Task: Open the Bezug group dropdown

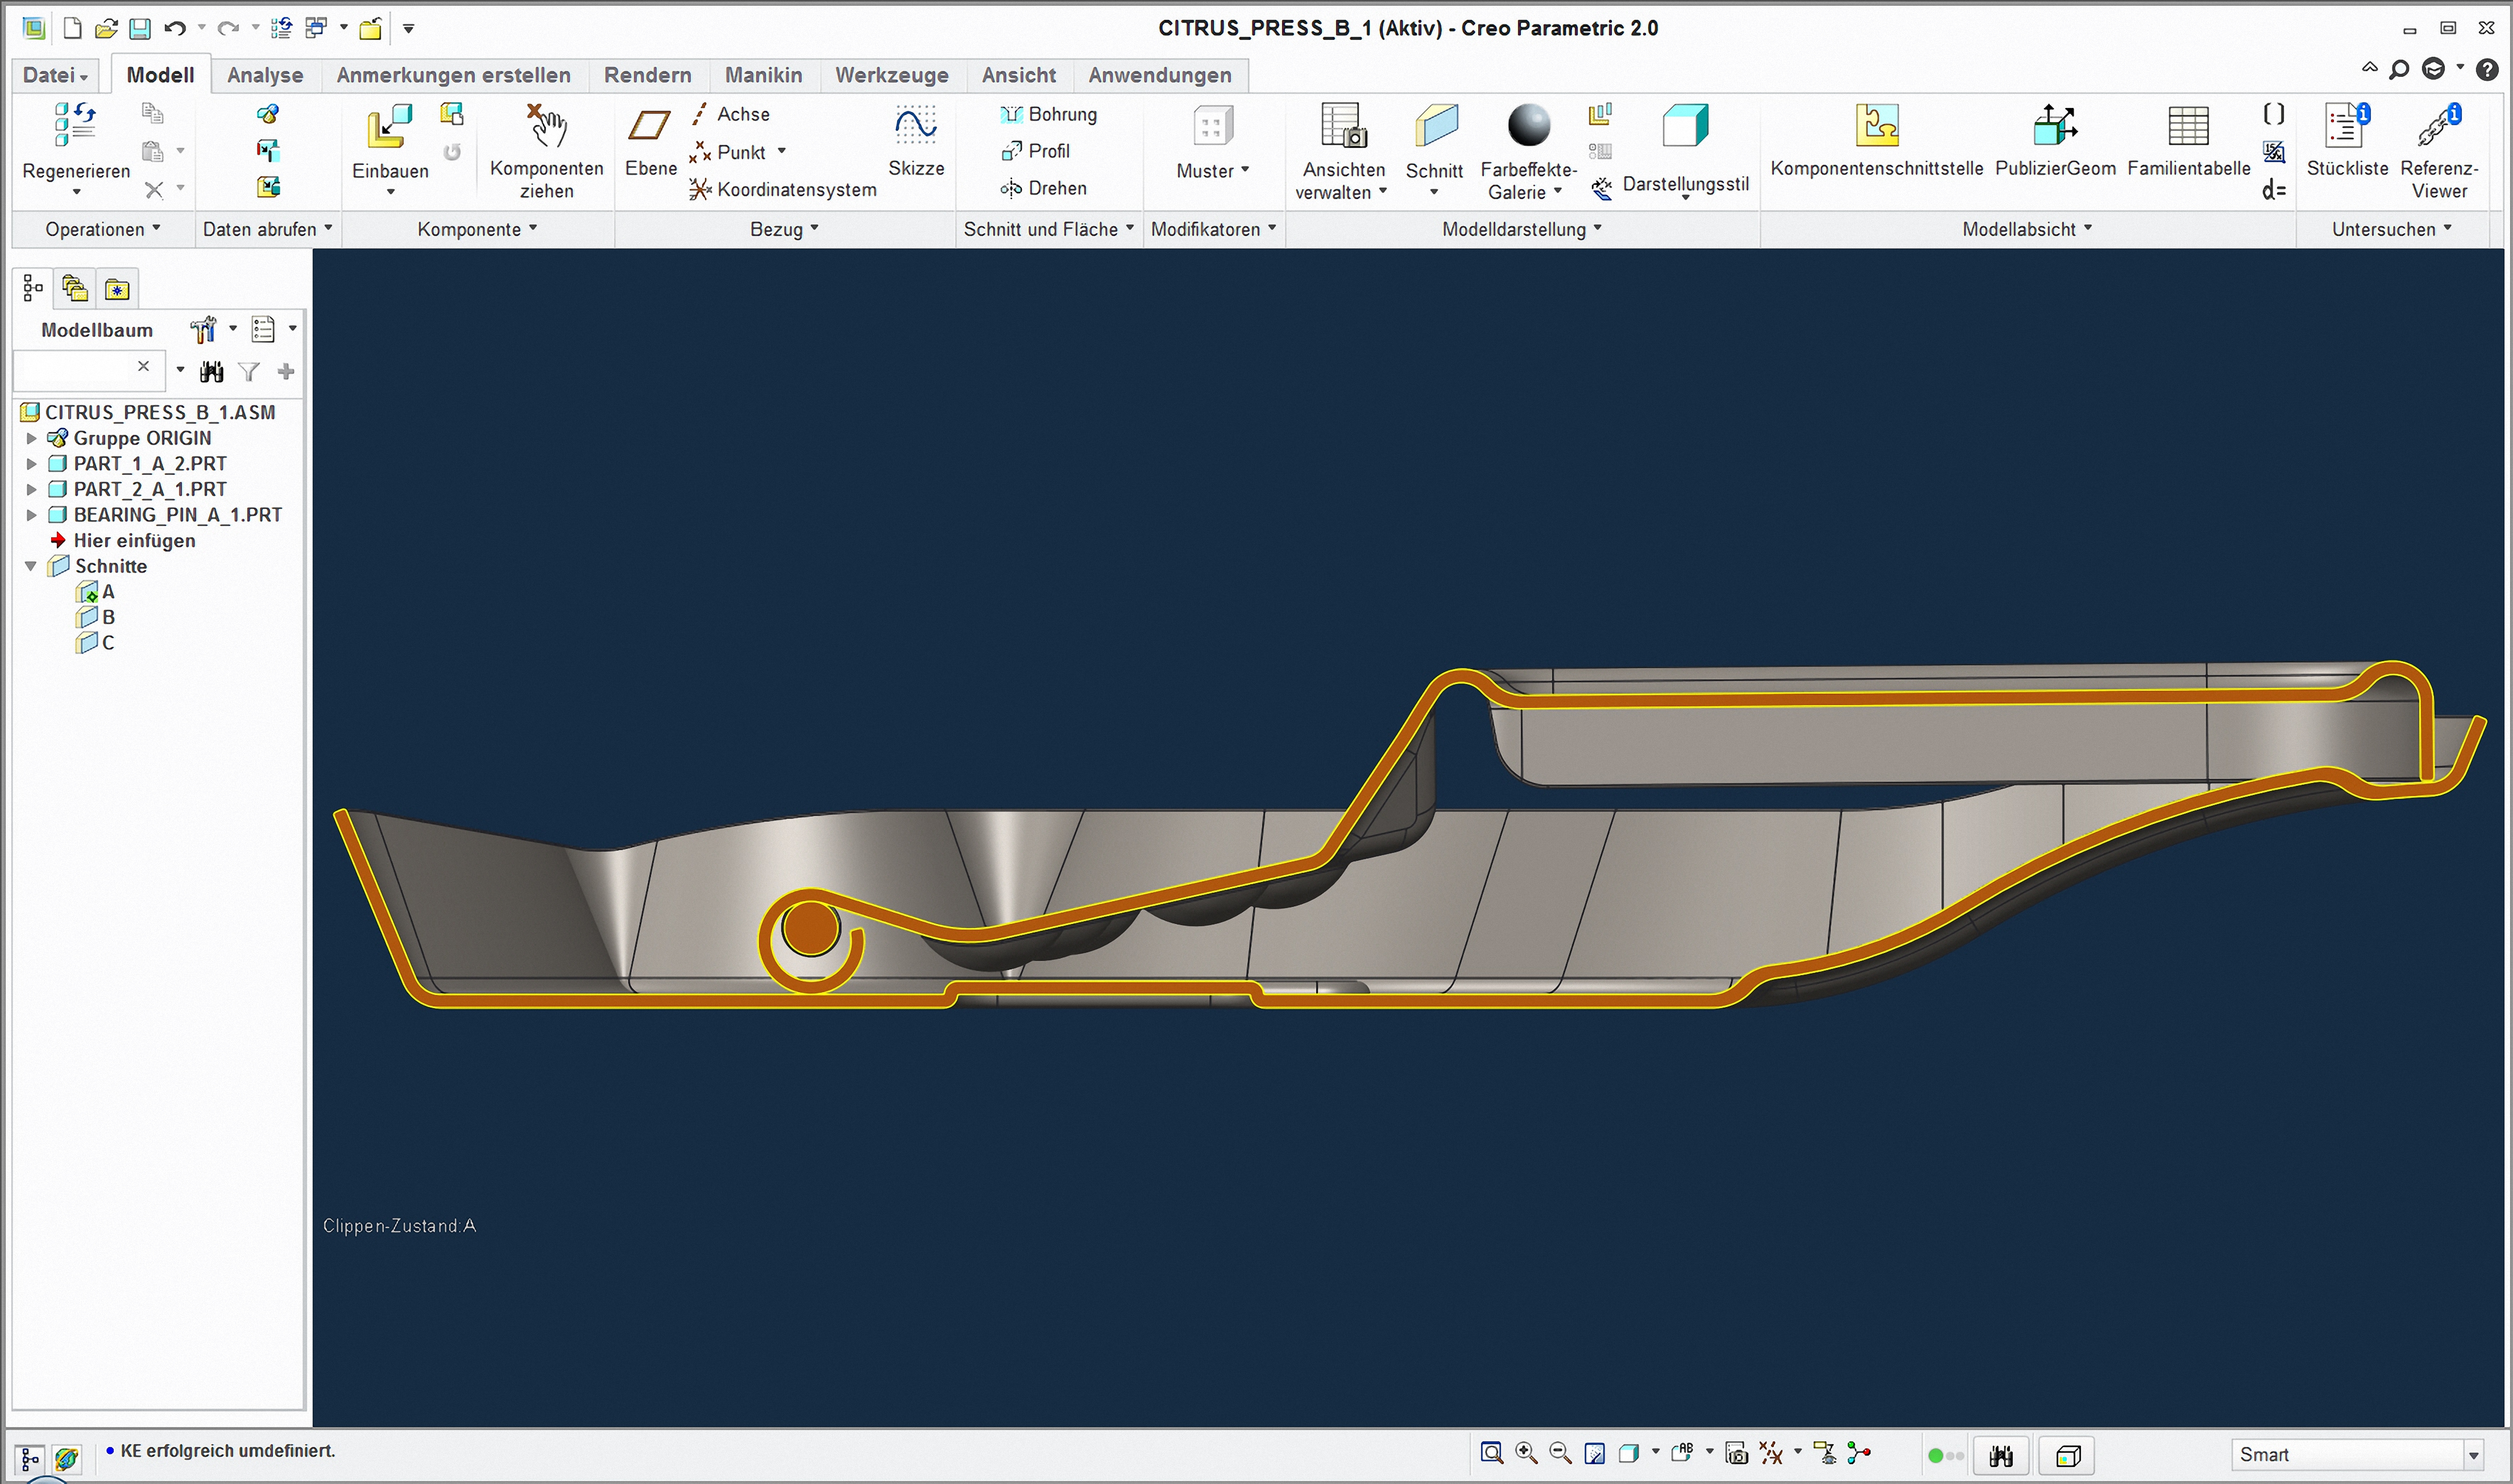Action: coord(784,229)
